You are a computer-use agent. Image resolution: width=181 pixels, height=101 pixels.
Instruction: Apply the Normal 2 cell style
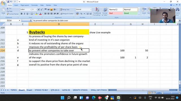pos(116,10)
